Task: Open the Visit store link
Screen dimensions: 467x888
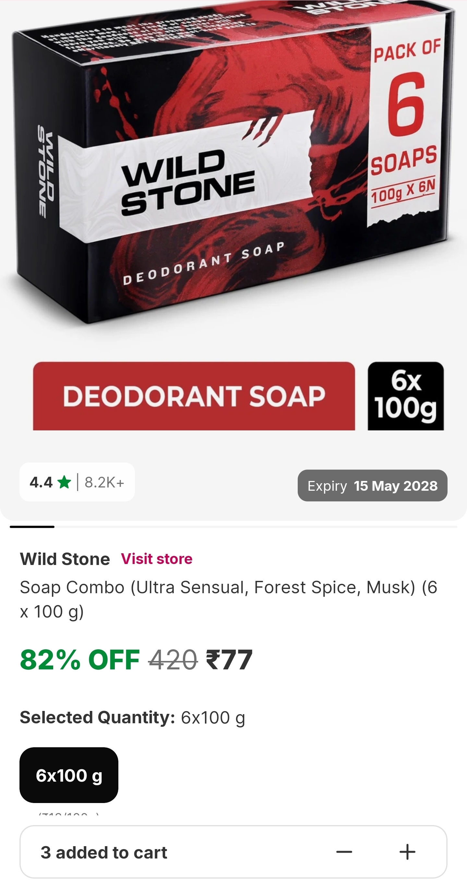Action: 156,559
